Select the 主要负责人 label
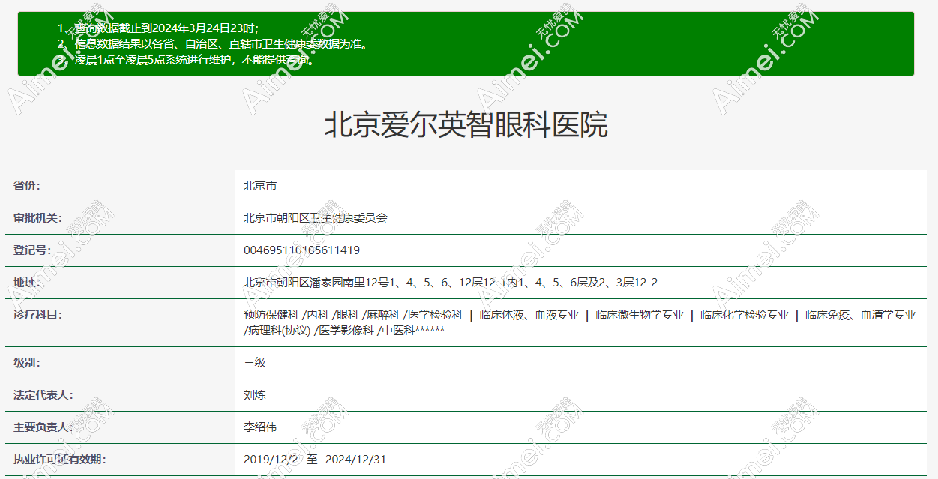938x479 pixels. tap(43, 427)
